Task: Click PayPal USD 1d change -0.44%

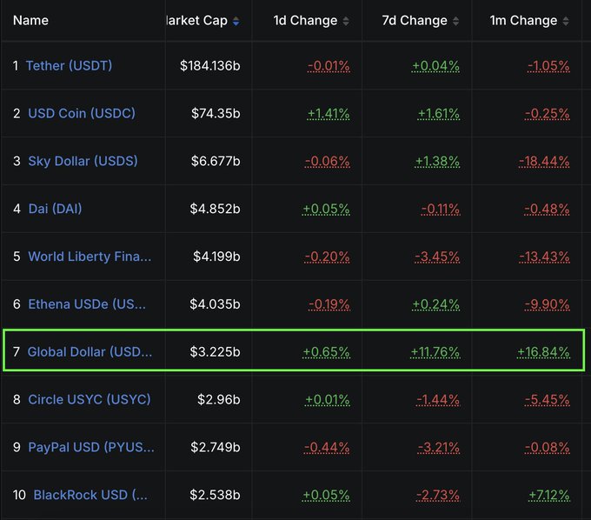Action: (327, 448)
